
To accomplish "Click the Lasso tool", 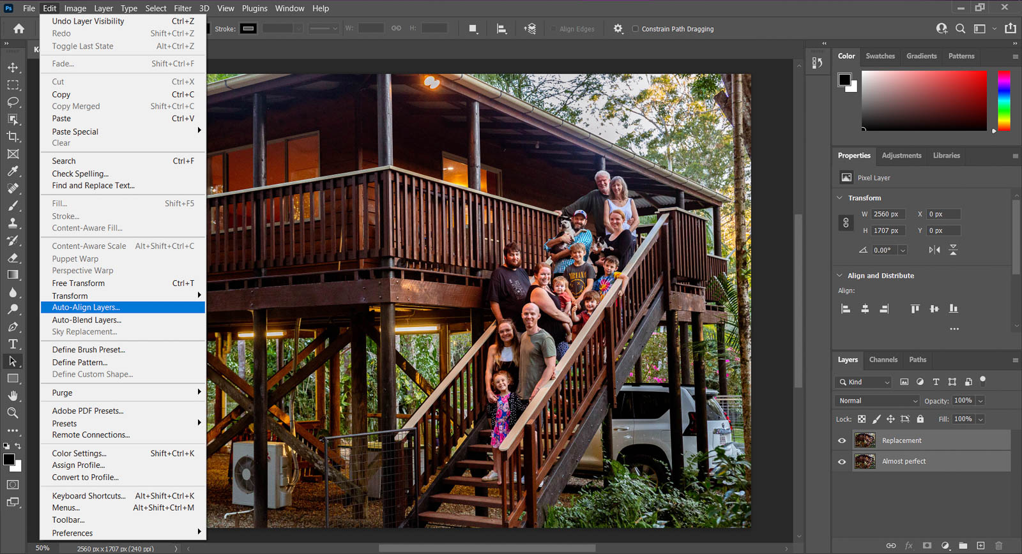I will (x=13, y=102).
